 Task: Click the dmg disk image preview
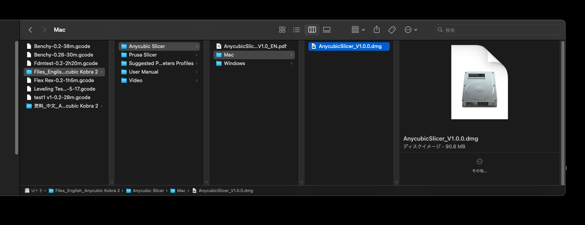pos(479,82)
